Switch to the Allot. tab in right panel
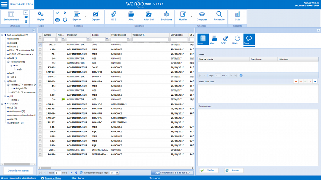This screenshot has width=321, height=180. (214, 39)
